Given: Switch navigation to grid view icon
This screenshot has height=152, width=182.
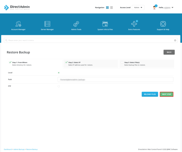Looking at the screenshot, I should [107, 8].
